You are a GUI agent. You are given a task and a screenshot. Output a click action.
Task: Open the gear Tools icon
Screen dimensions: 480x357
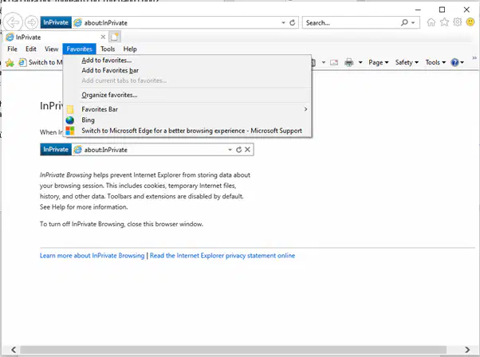(x=458, y=22)
